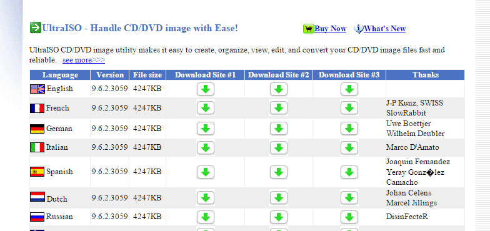The image size is (490, 231).
Task: Click the File size column header
Action: (x=147, y=75)
